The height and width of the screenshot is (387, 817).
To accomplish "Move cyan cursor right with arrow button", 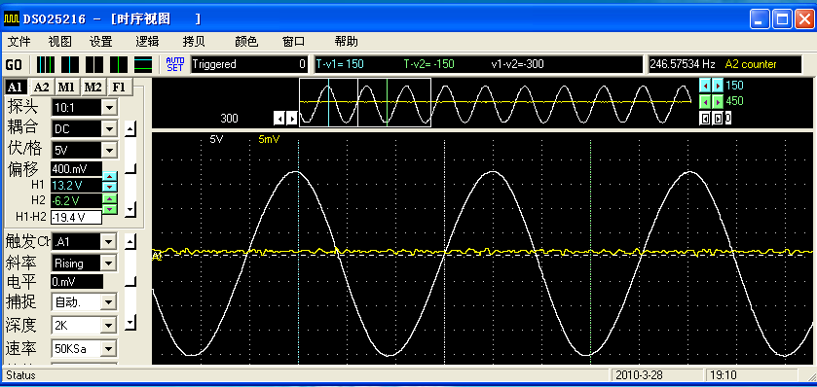I will click(718, 86).
